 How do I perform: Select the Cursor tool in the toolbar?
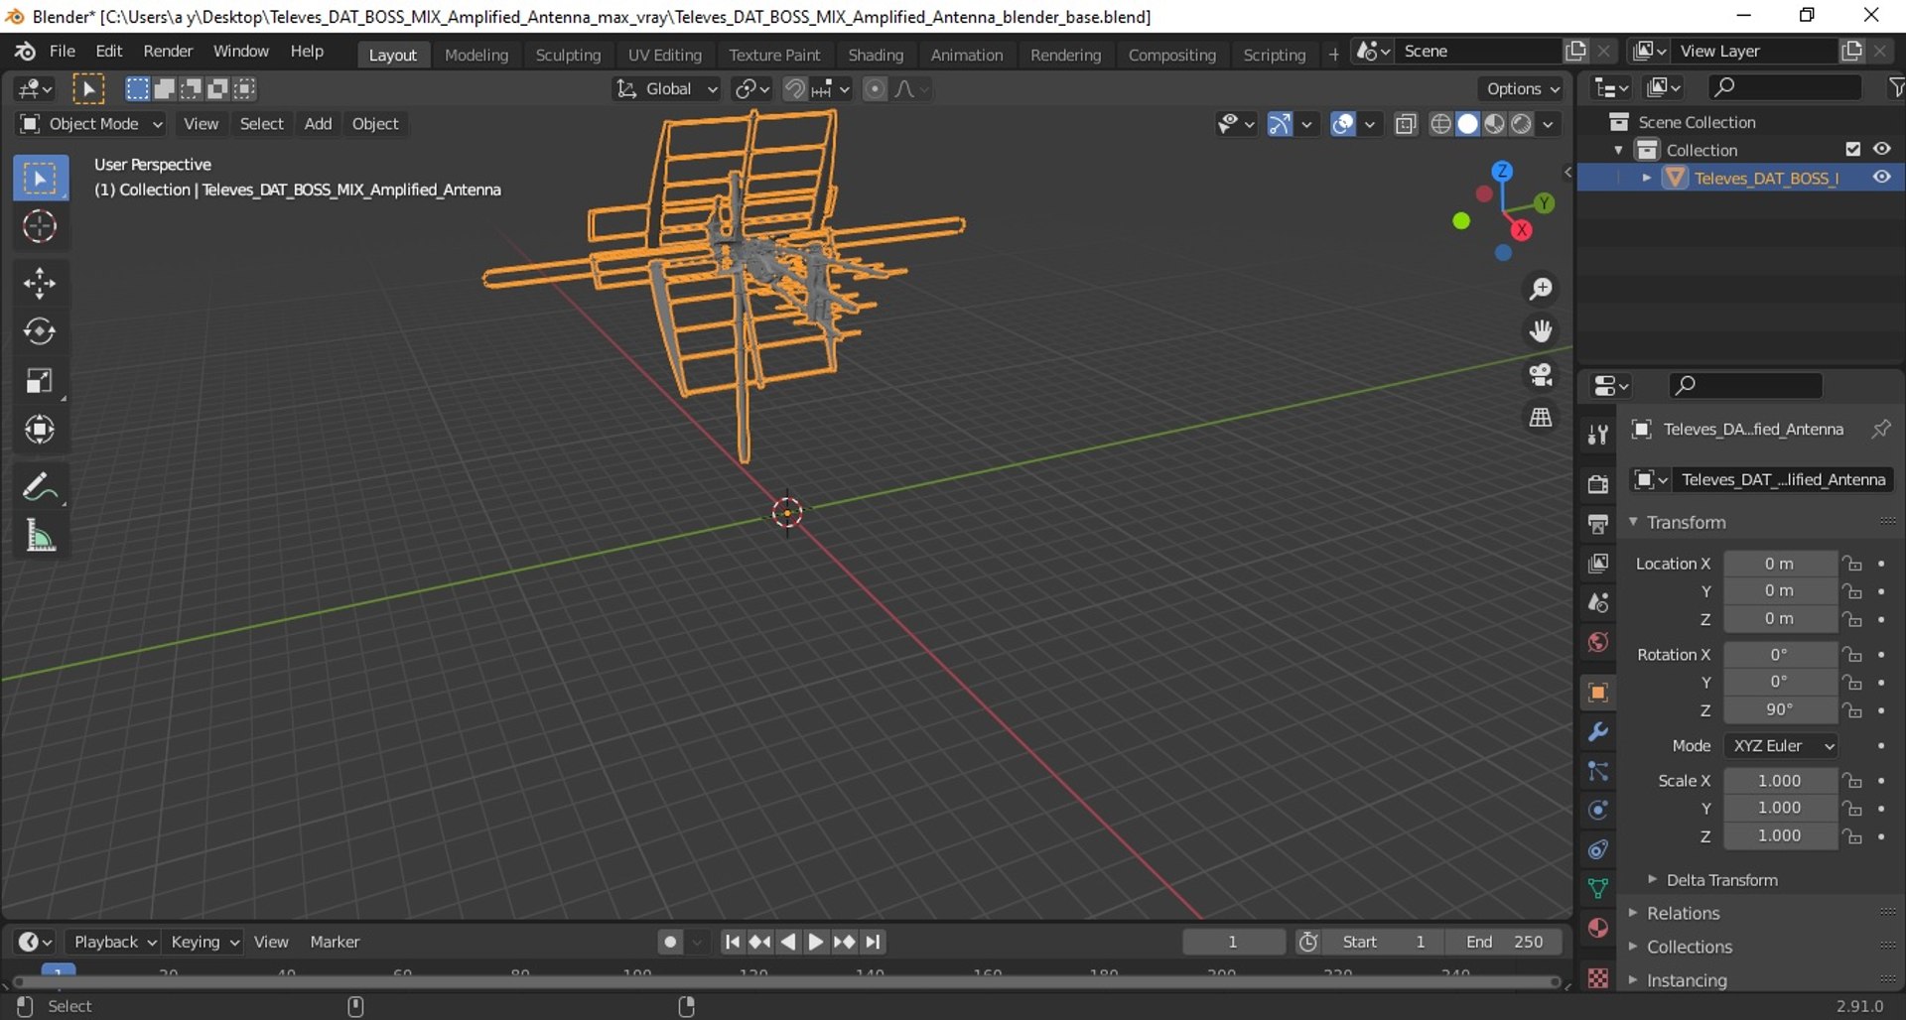(x=40, y=227)
